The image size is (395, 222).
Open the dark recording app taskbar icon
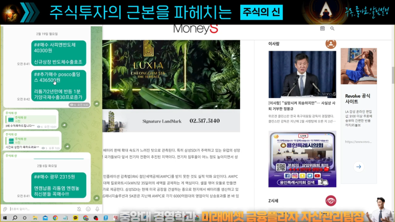point(96,218)
